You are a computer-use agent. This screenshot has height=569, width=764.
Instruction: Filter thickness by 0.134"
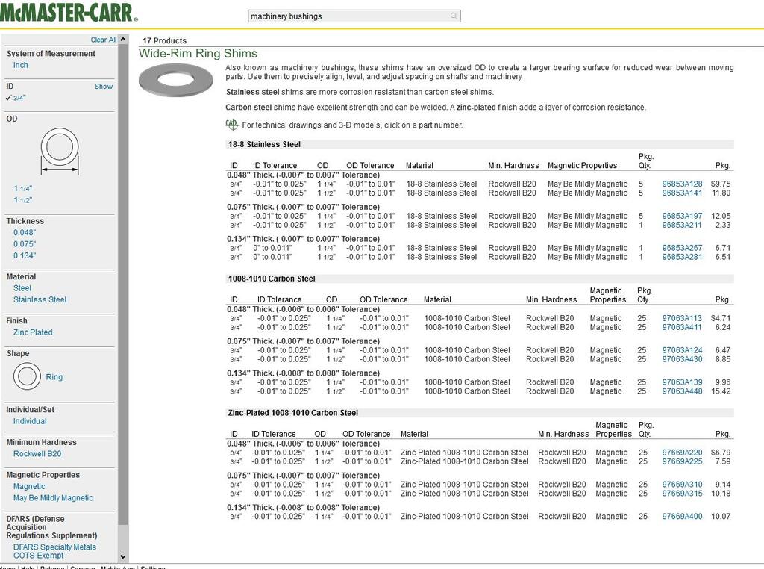pyautogui.click(x=25, y=255)
